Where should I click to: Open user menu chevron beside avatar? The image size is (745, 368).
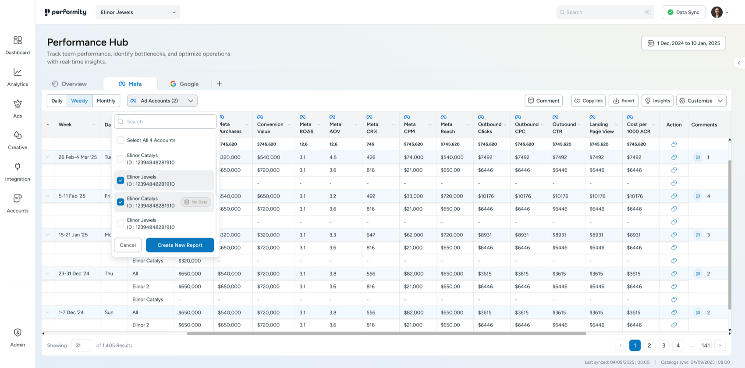tap(727, 12)
